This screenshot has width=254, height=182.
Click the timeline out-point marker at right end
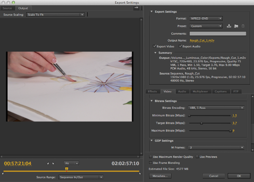140,174
